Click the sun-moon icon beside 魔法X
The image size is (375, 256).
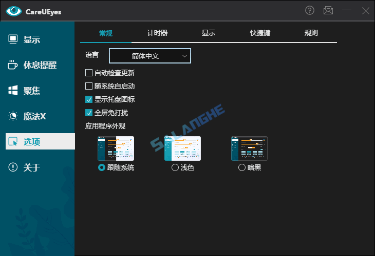point(13,116)
